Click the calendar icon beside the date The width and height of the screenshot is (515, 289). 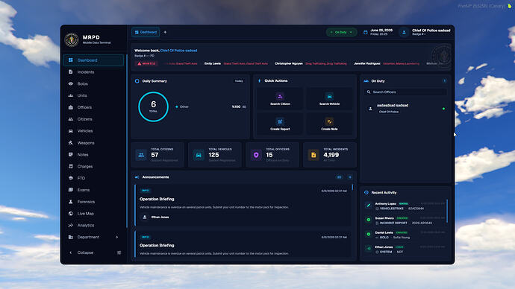[365, 32]
